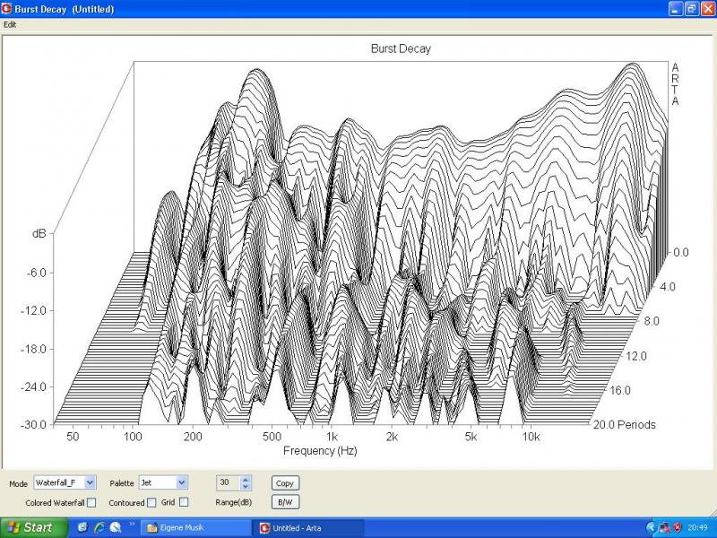Click the third quick launch icon
Screen dimensions: 717x538
click(115, 527)
